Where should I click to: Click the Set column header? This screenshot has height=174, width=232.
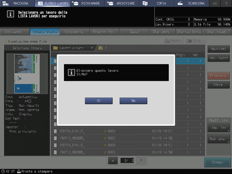(195, 55)
